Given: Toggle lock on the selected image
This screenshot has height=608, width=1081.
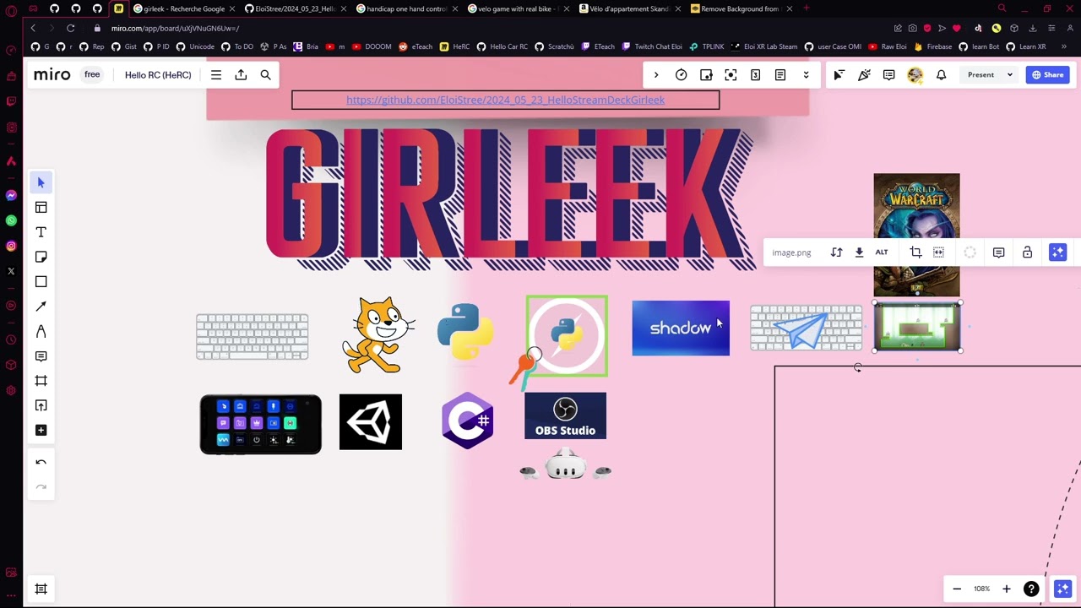Looking at the screenshot, I should [x=1027, y=252].
